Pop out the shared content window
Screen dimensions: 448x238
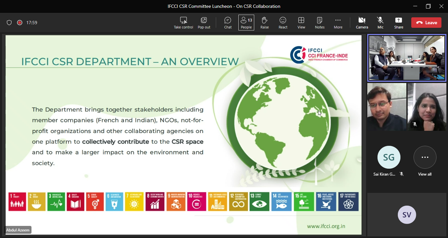point(204,23)
